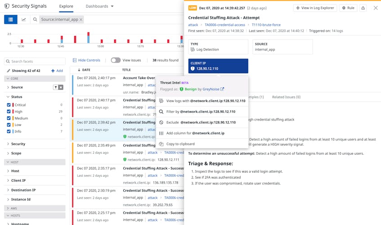Image resolution: width=381 pixels, height=225 pixels.
Task: Open the Dashboards dropdown
Action: (x=99, y=6)
